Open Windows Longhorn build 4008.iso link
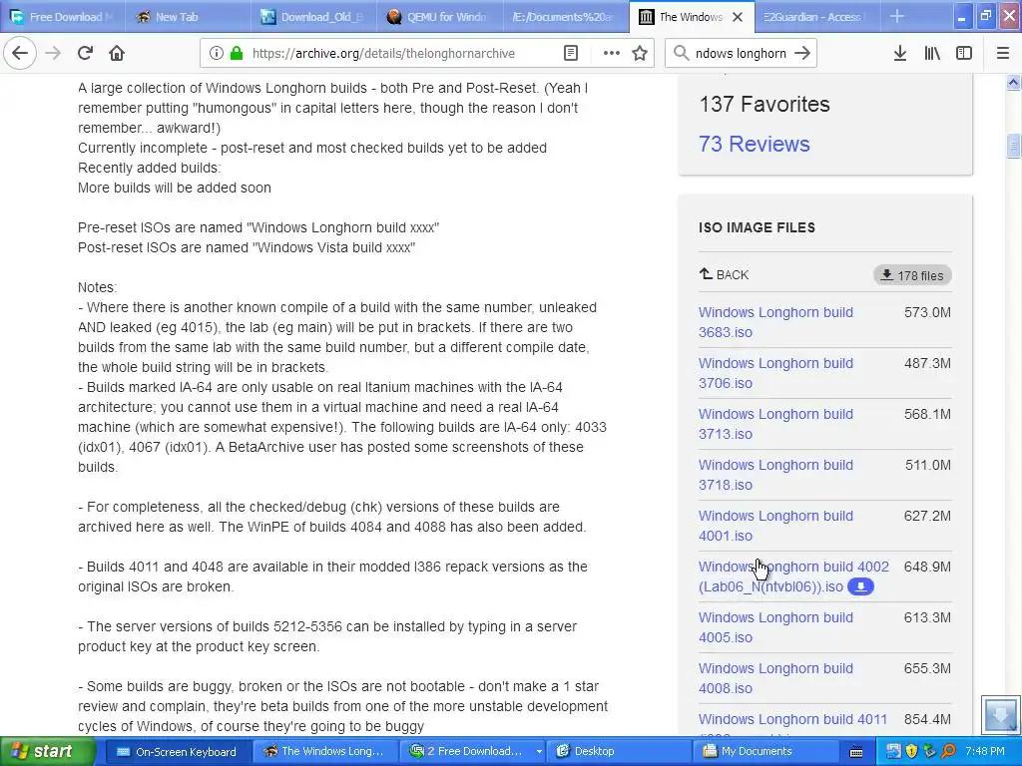This screenshot has width=1022, height=766. (x=775, y=678)
